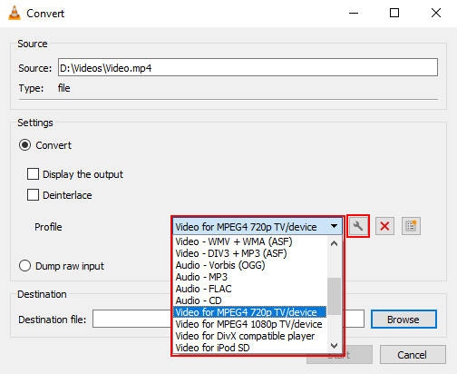Image resolution: width=457 pixels, height=374 pixels.
Task: Choose Video - DIV3 + MP3 (ASF) profile
Action: pyautogui.click(x=249, y=253)
